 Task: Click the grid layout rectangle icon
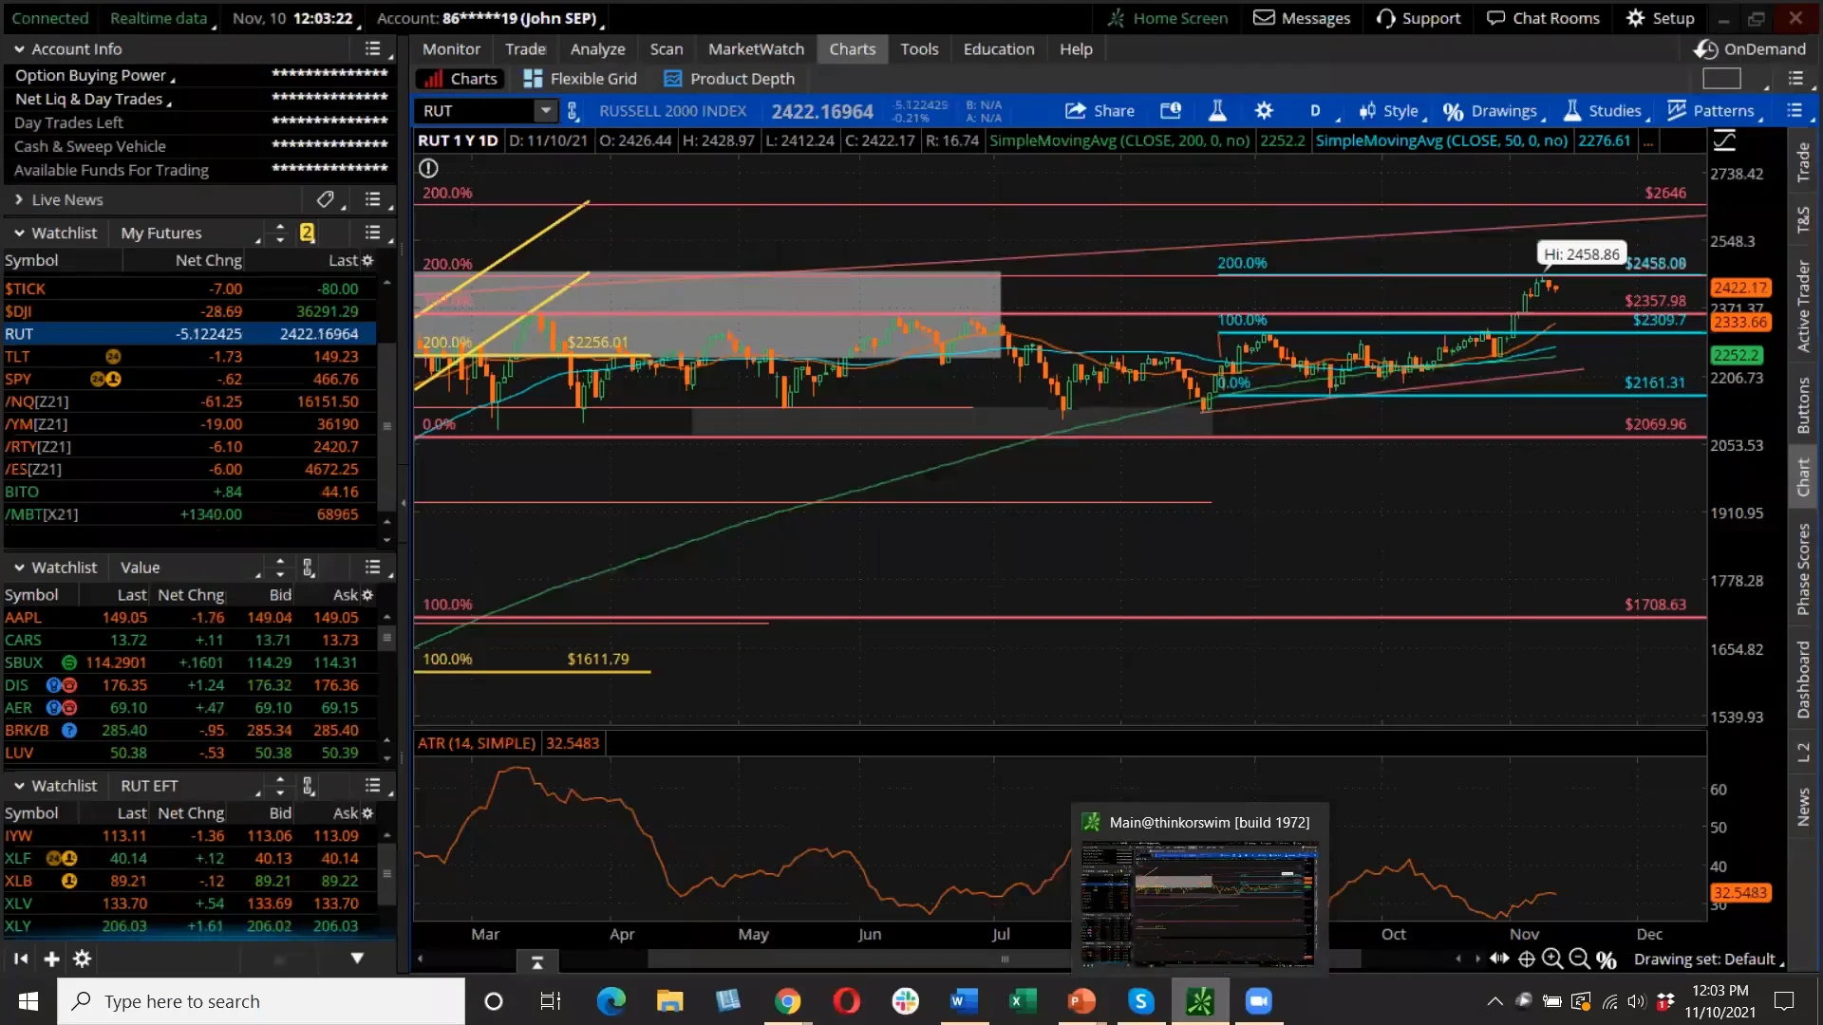pyautogui.click(x=1721, y=79)
